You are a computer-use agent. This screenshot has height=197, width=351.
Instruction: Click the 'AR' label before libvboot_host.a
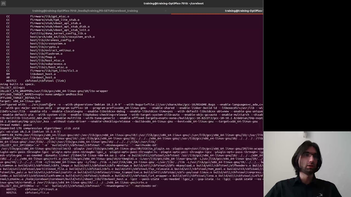click(8, 77)
